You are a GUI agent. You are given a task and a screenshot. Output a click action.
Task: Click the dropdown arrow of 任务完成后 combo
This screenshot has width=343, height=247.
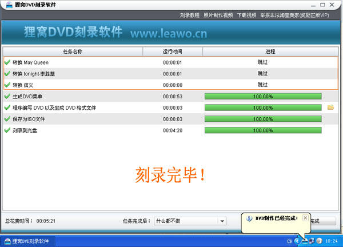point(222,221)
